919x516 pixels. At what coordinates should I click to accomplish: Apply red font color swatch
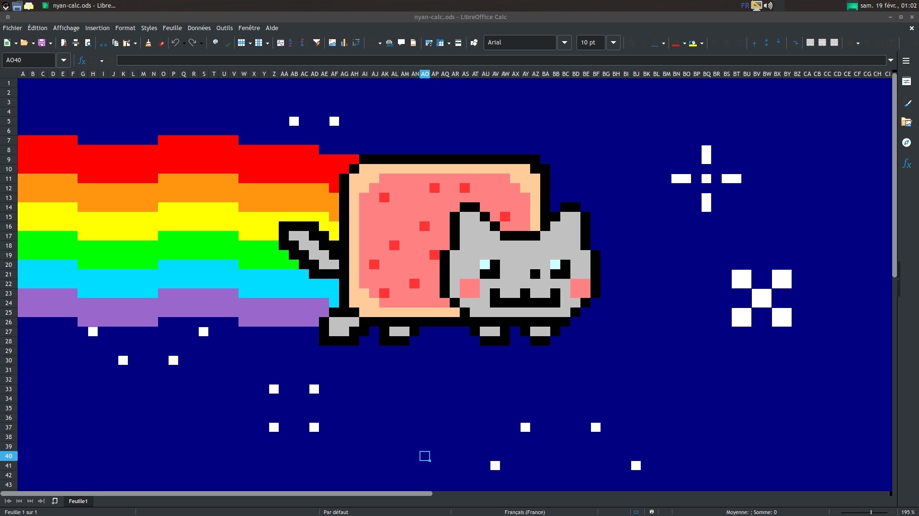pos(676,43)
